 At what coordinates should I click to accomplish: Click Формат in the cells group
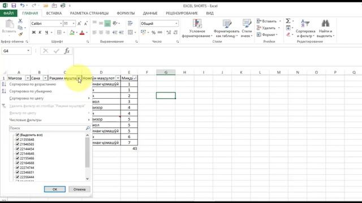[268, 34]
